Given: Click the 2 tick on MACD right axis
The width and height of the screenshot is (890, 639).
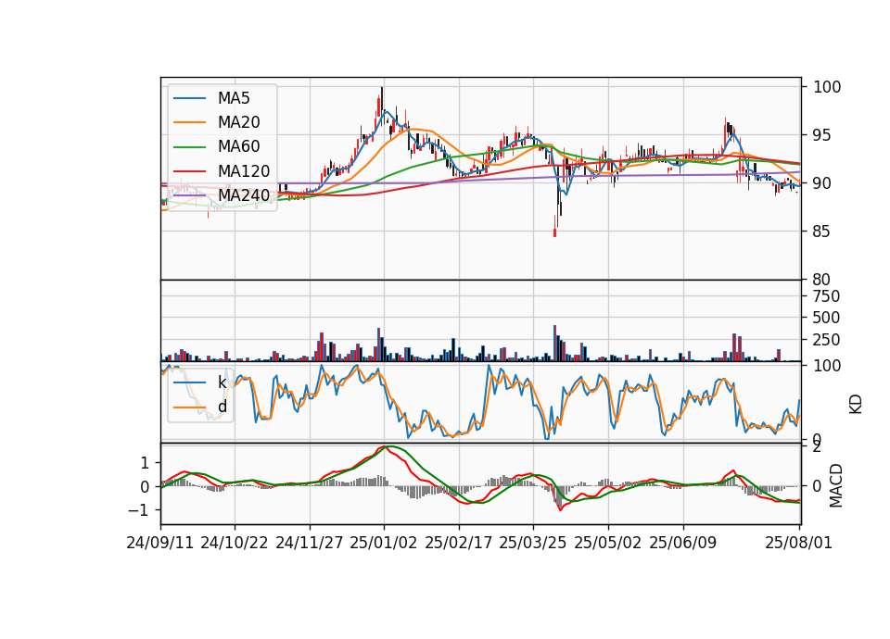Looking at the screenshot, I should (818, 447).
